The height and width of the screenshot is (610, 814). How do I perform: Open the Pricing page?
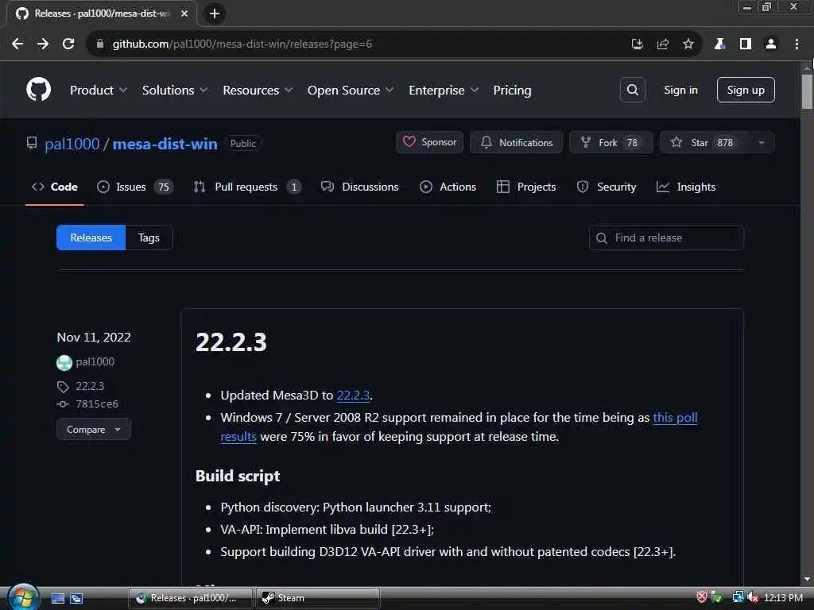pos(512,91)
